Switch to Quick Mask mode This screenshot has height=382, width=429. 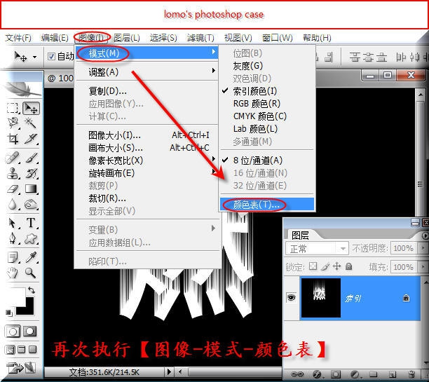click(30, 332)
